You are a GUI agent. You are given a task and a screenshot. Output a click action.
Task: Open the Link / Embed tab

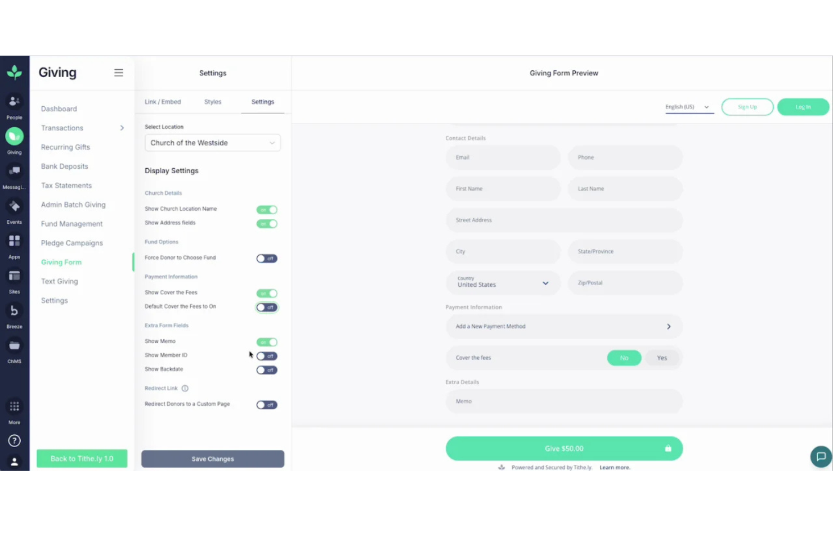pos(163,102)
